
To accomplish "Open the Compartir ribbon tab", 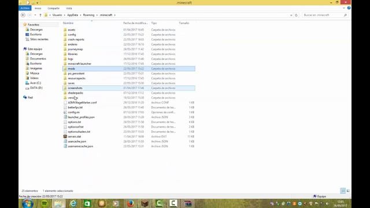I will (x=54, y=8).
